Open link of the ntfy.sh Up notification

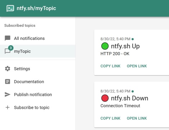pos(137,66)
